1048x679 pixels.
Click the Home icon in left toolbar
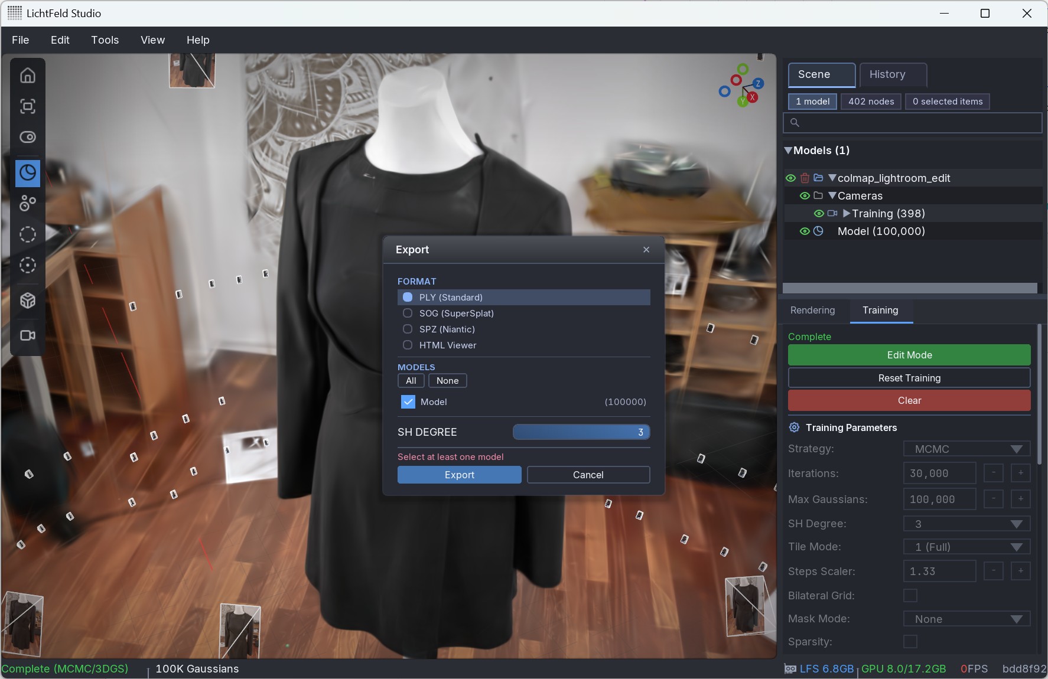[x=28, y=76]
